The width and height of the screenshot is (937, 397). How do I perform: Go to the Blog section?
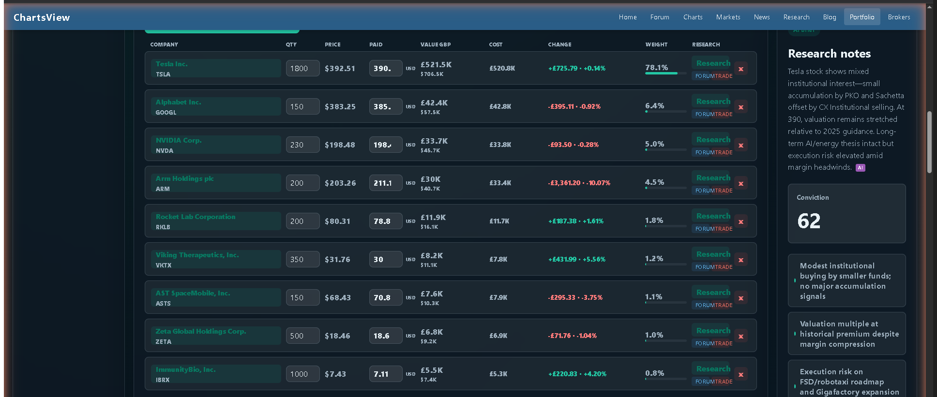click(830, 17)
